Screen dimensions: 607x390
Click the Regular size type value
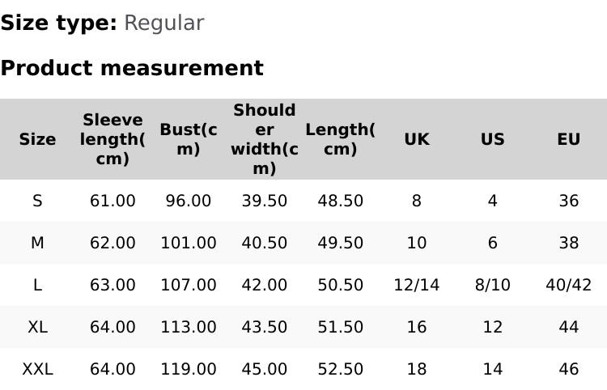(163, 23)
